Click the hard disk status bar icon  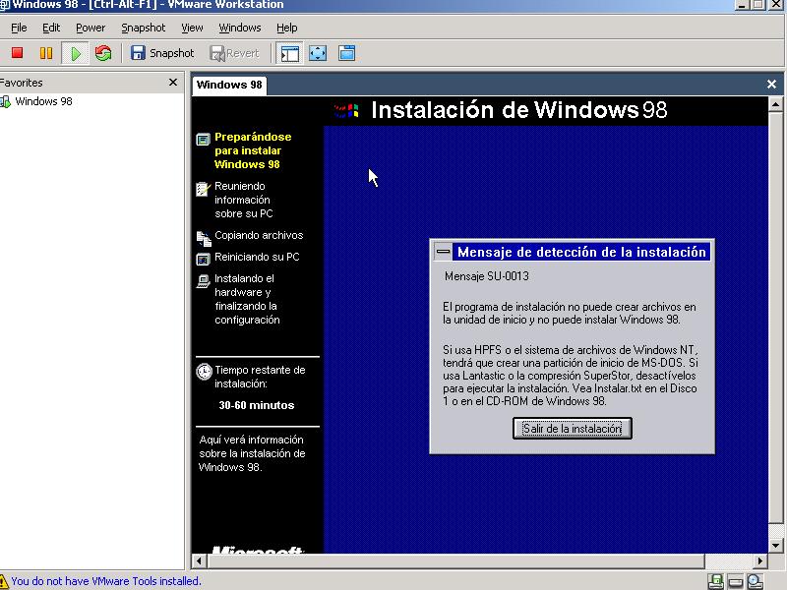[736, 582]
